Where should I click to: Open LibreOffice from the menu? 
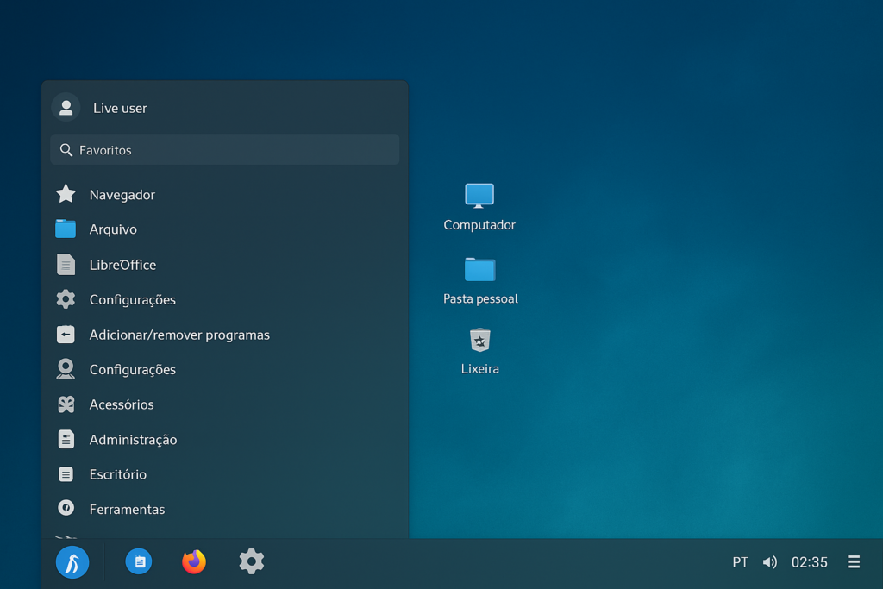pyautogui.click(x=122, y=265)
